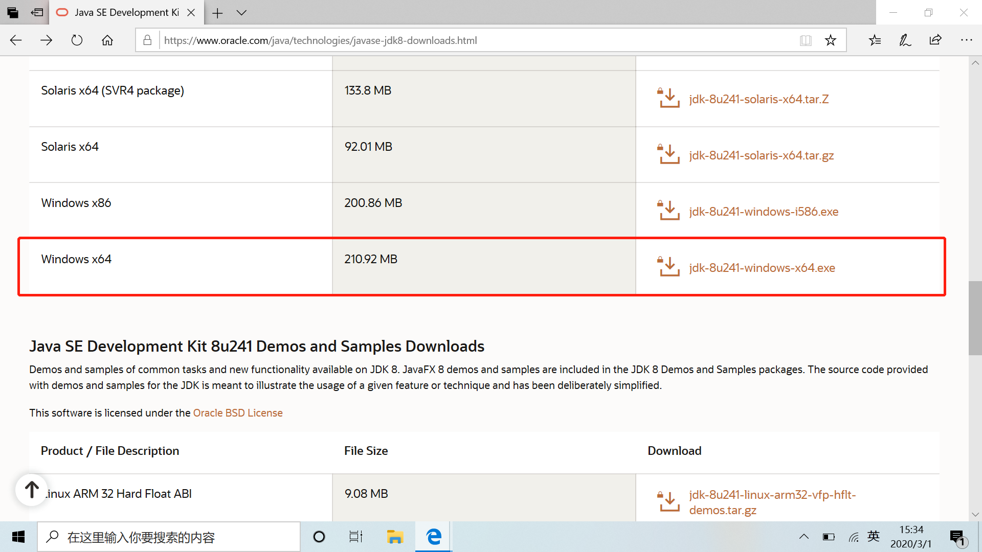982x552 pixels.
Task: Download jdk-8u241-windows-i586.exe
Action: 763,212
